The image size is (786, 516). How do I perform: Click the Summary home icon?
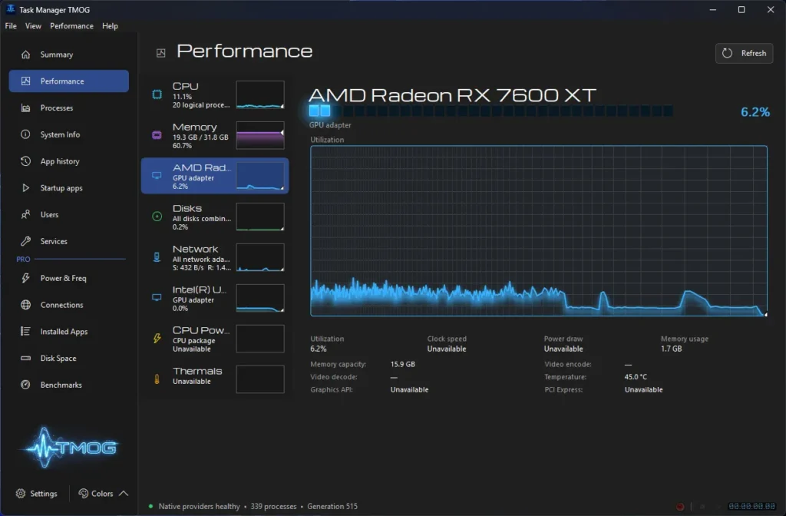(25, 55)
